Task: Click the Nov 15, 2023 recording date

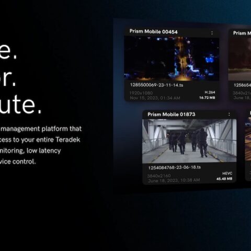Action: [x=155, y=98]
